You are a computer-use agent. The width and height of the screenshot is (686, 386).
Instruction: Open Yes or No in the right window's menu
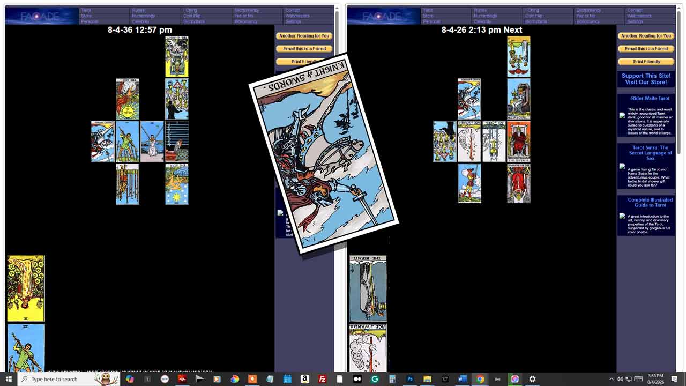pos(585,16)
